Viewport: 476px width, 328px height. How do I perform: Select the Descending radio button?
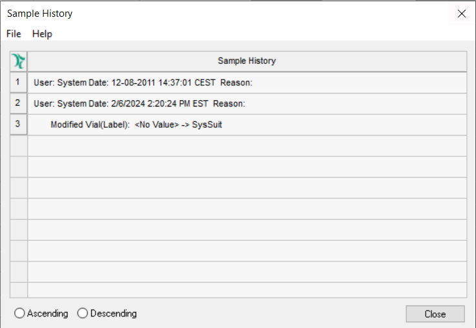[x=83, y=314]
